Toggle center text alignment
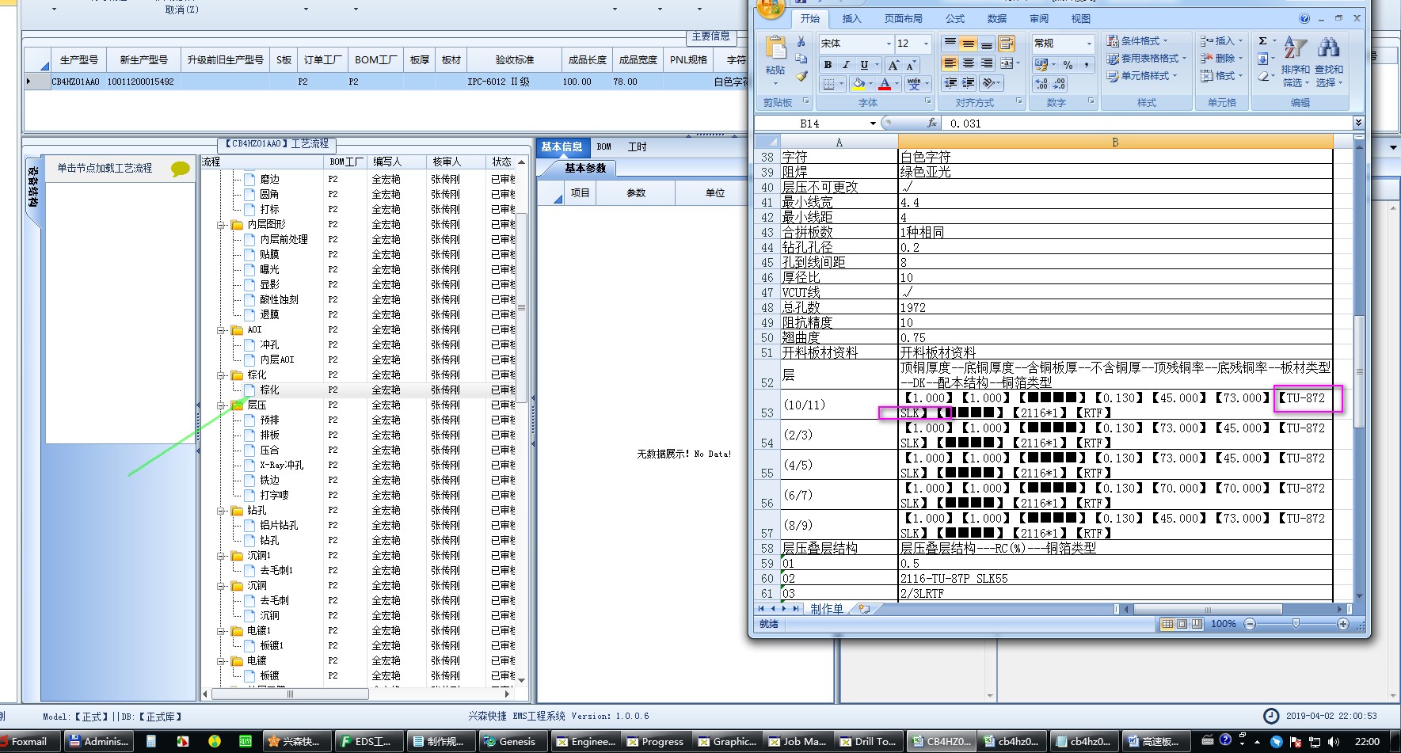 pyautogui.click(x=968, y=63)
